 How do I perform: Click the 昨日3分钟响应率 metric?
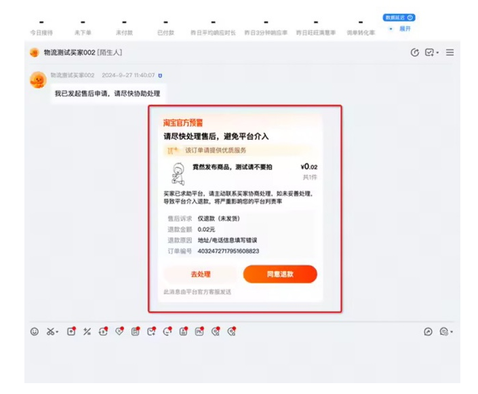click(x=266, y=28)
